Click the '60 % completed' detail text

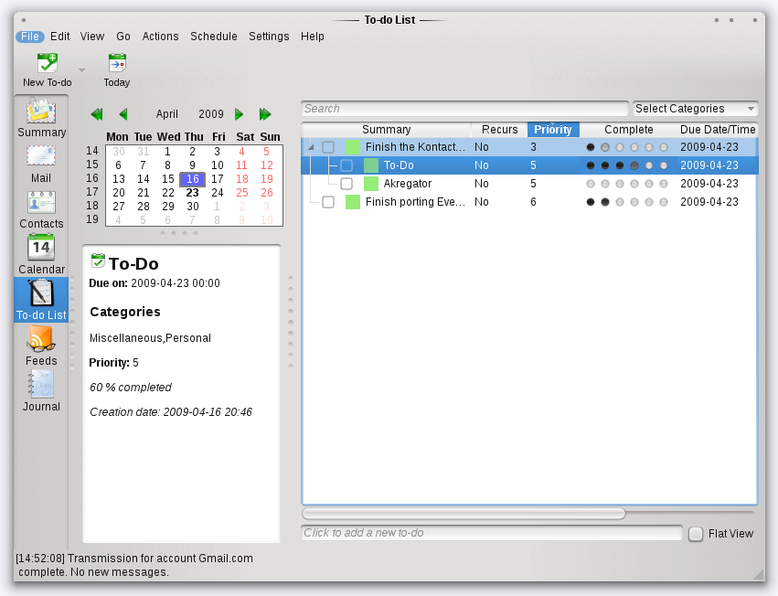(131, 388)
